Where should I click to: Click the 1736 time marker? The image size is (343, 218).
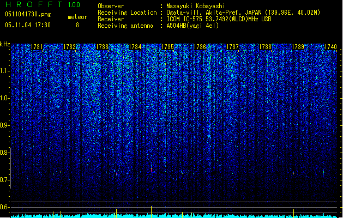[200, 47]
